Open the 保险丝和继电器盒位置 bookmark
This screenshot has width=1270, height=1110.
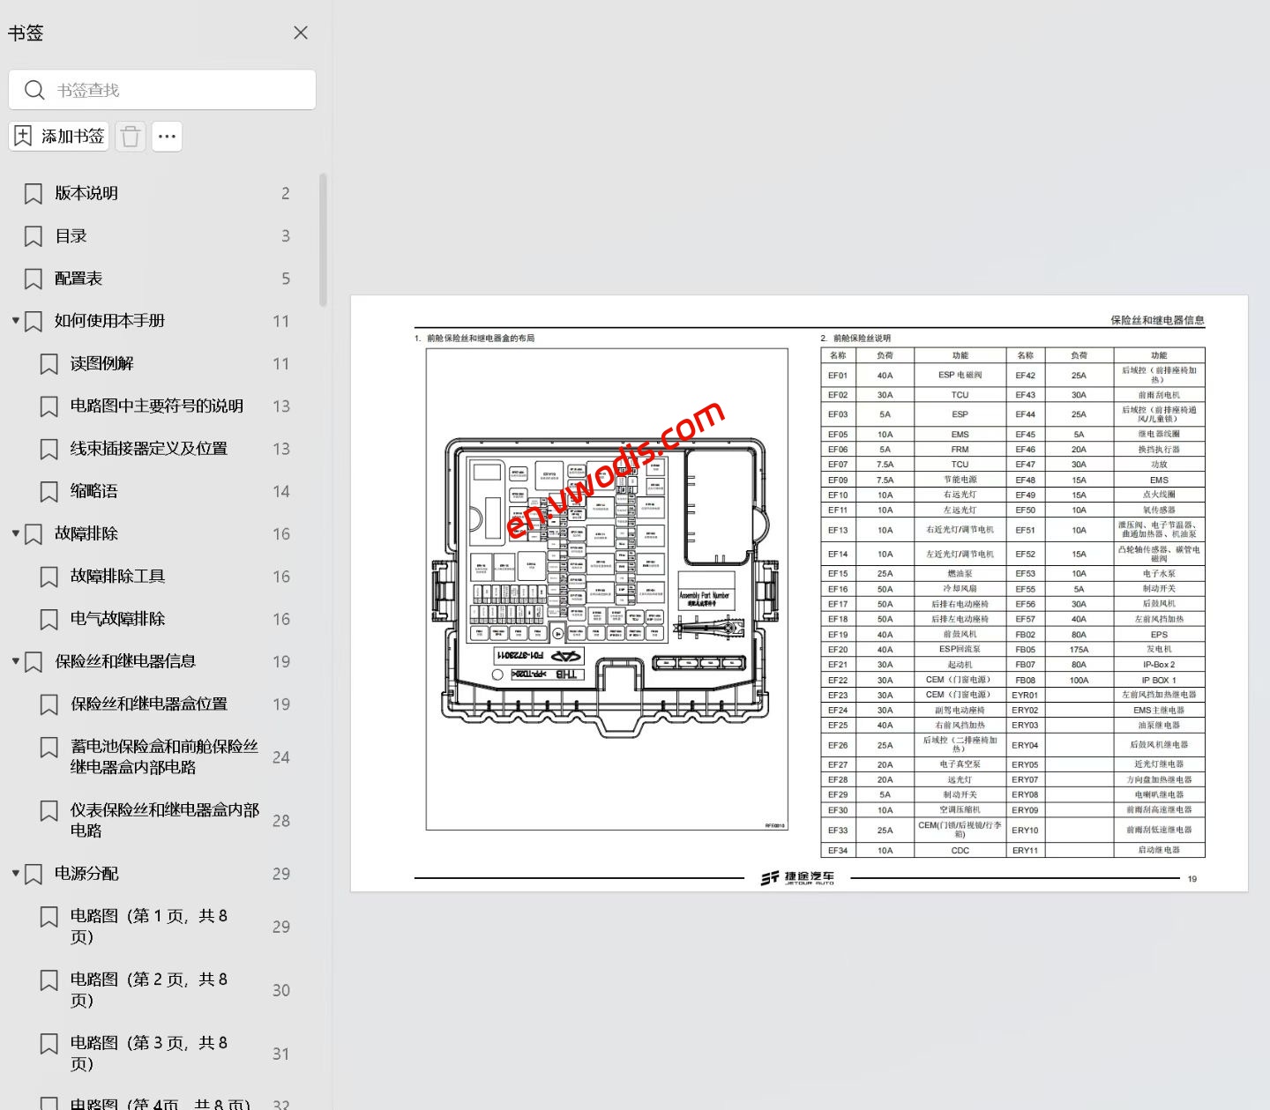coord(148,704)
